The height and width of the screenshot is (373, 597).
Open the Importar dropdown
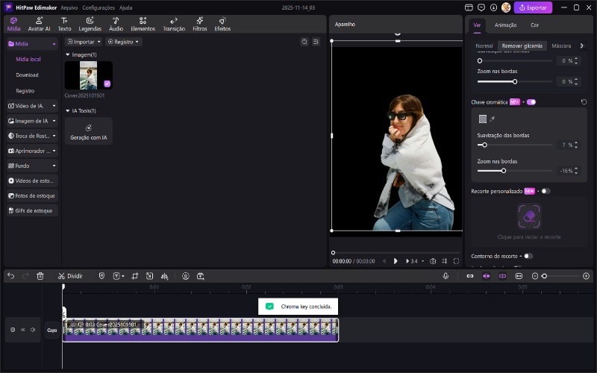(84, 42)
